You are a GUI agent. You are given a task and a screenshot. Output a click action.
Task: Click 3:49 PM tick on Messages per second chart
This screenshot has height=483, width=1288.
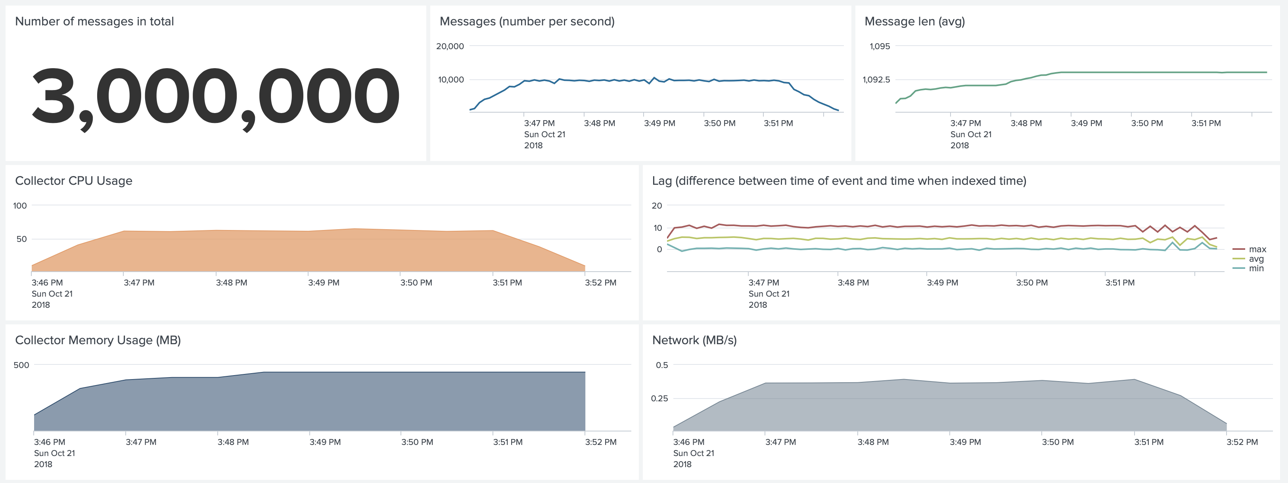(x=659, y=123)
